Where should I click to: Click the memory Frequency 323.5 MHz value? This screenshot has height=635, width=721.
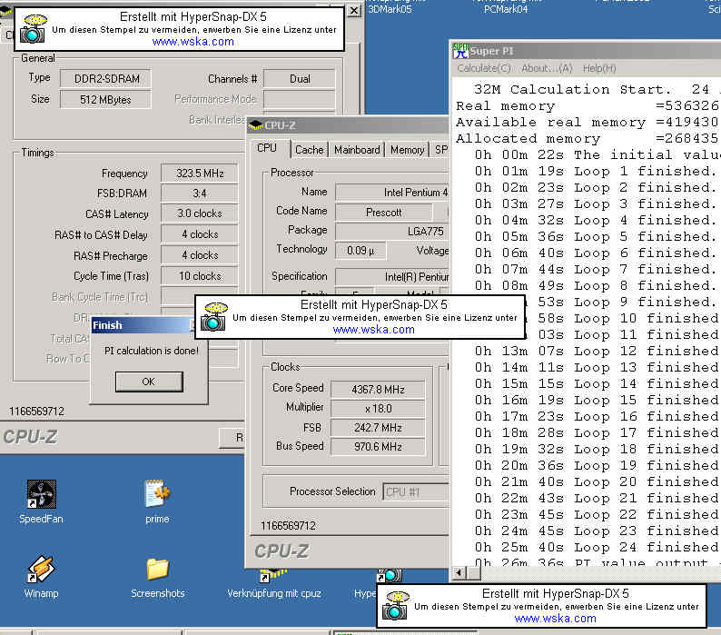point(200,174)
